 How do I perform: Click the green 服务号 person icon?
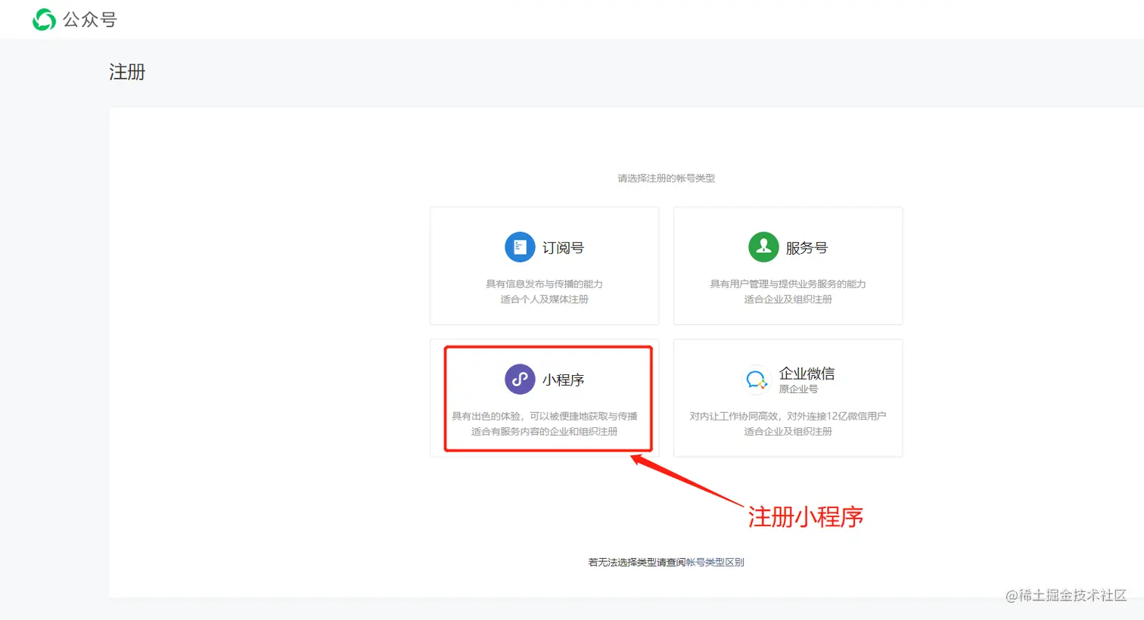point(763,247)
